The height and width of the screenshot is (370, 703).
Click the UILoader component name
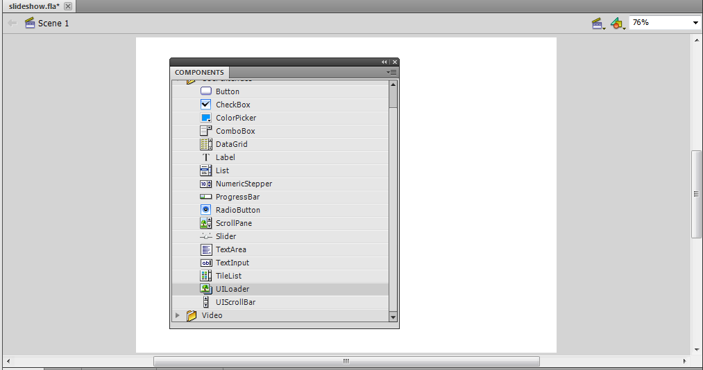pos(232,289)
